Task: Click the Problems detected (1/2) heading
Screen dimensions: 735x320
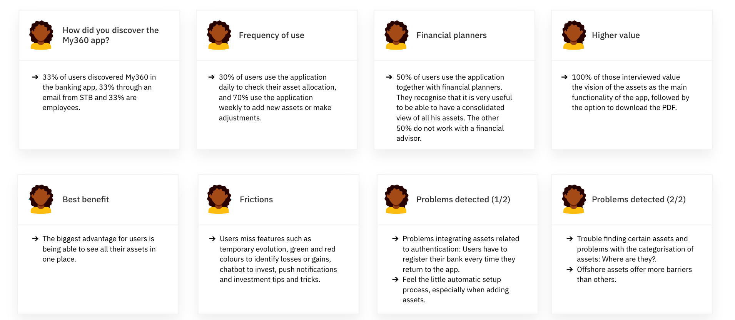Action: (463, 199)
